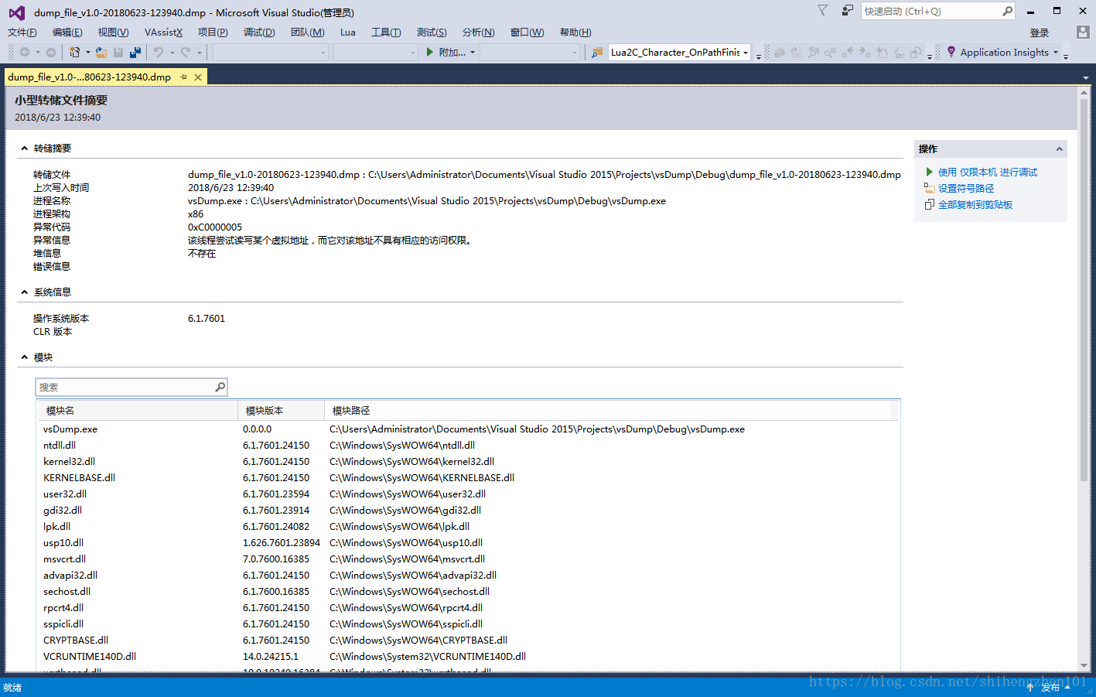
Task: Open the attach button dropdown arrow
Action: tap(472, 53)
